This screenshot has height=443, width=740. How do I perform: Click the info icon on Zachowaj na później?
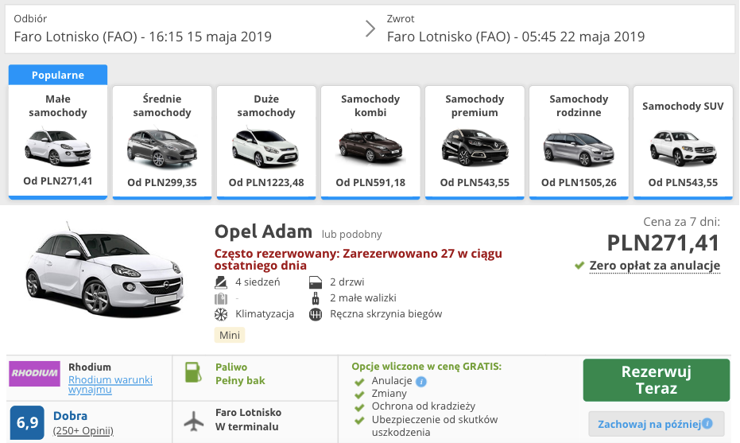point(707,423)
